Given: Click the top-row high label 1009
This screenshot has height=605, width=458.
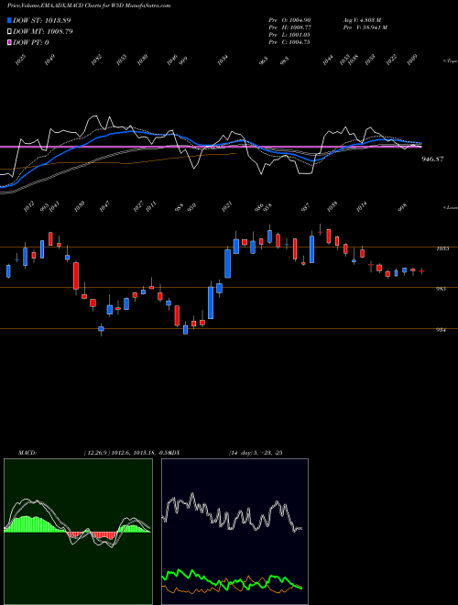Looking at the screenshot, I should [412, 60].
